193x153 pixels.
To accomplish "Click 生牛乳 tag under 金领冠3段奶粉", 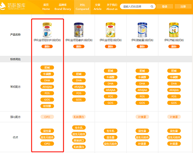I will (111, 131).
